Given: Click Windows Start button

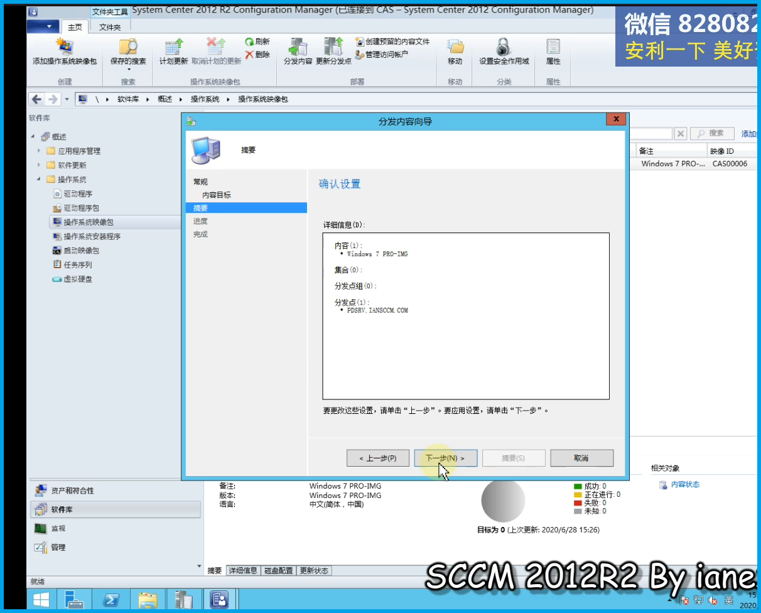Looking at the screenshot, I should pos(41,599).
